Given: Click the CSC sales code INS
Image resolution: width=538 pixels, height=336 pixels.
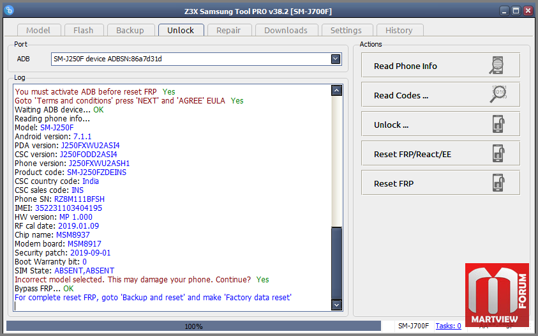Looking at the screenshot, I should tap(78, 190).
